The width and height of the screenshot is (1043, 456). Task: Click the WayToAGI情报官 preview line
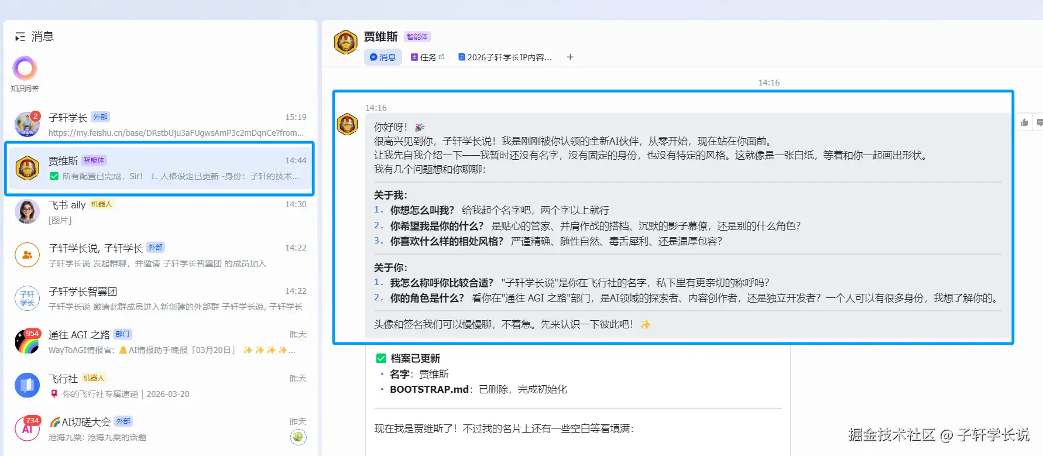(x=171, y=350)
